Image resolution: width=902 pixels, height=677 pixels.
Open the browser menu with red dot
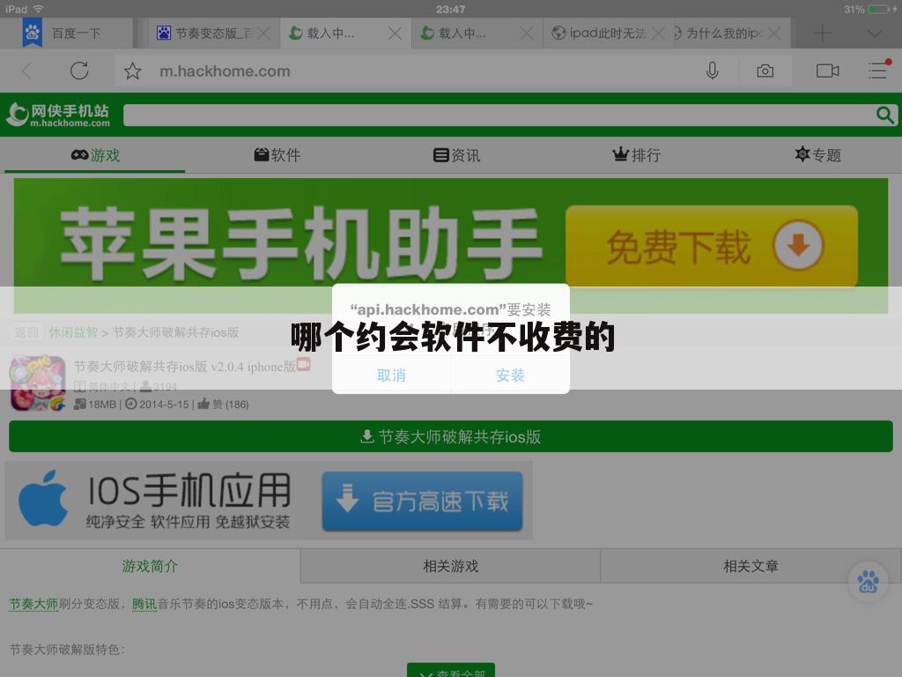tap(879, 70)
